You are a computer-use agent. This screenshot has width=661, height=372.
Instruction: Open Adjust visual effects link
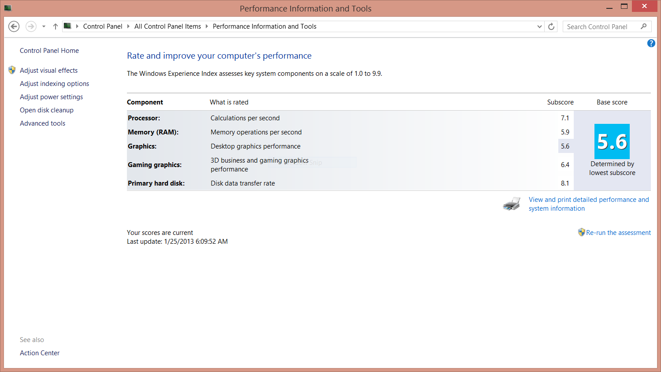[x=48, y=71]
